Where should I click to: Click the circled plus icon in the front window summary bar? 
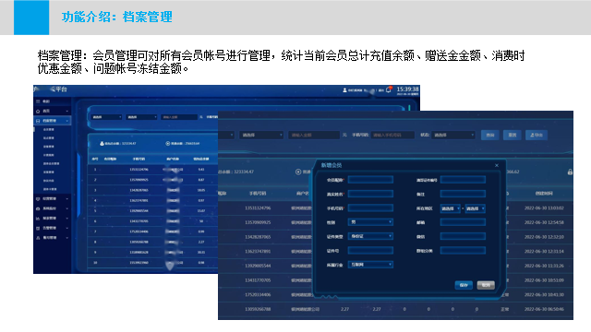pyautogui.click(x=298, y=172)
